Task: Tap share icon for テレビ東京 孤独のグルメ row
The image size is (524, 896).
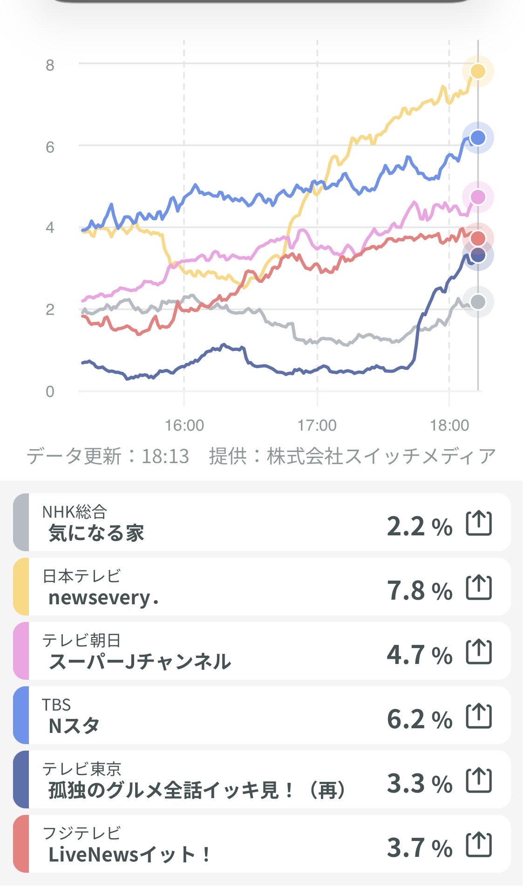Action: [479, 780]
